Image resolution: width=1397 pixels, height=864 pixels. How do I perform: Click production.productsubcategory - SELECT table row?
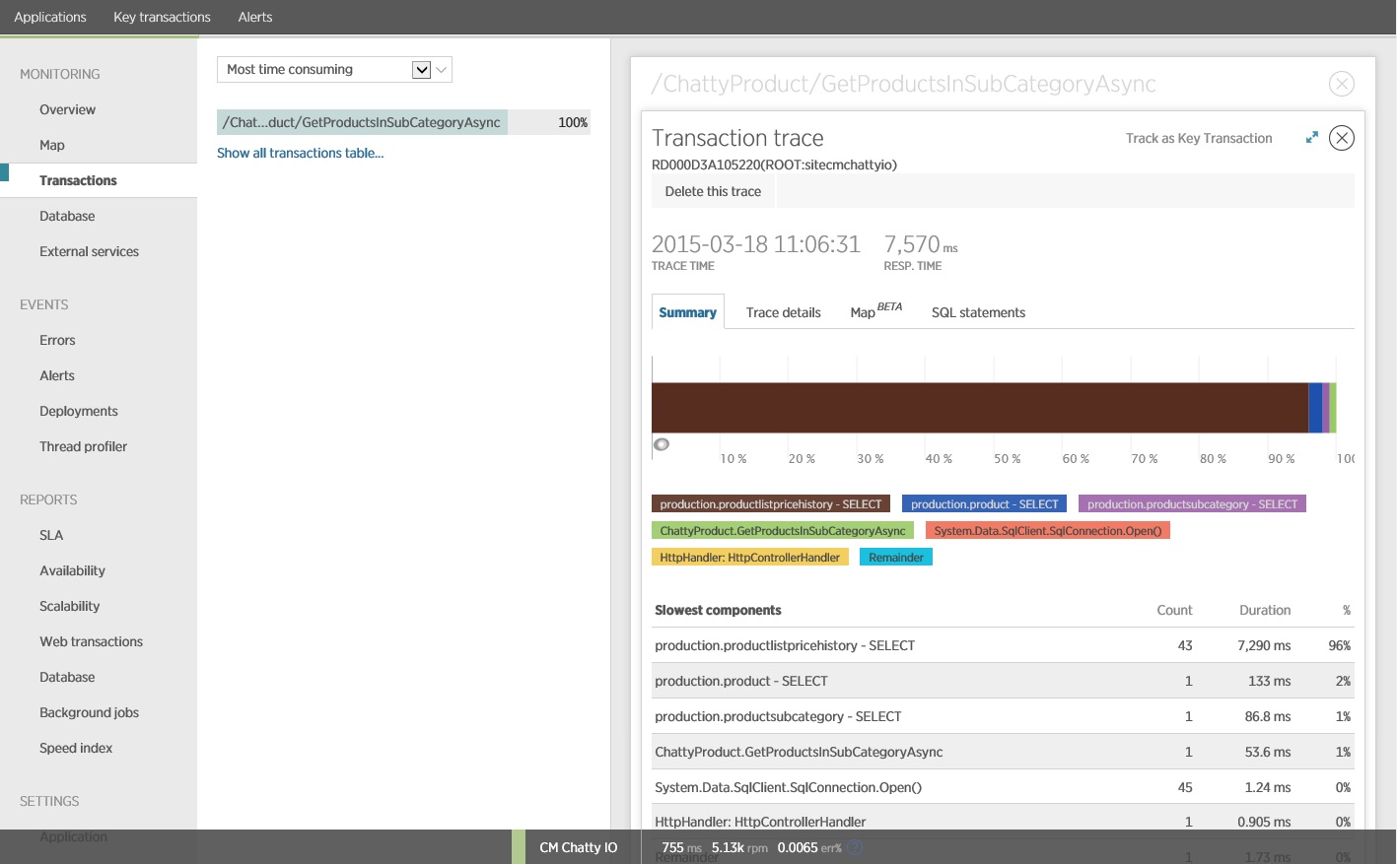tap(1003, 716)
